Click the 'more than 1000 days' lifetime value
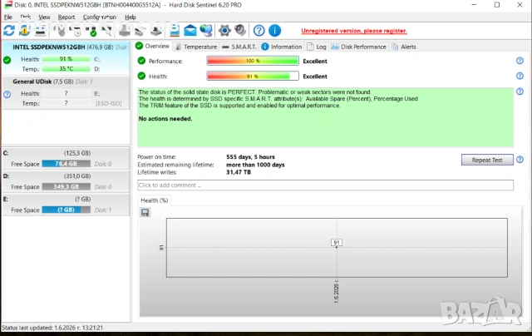Image resolution: width=532 pixels, height=336 pixels. click(255, 165)
